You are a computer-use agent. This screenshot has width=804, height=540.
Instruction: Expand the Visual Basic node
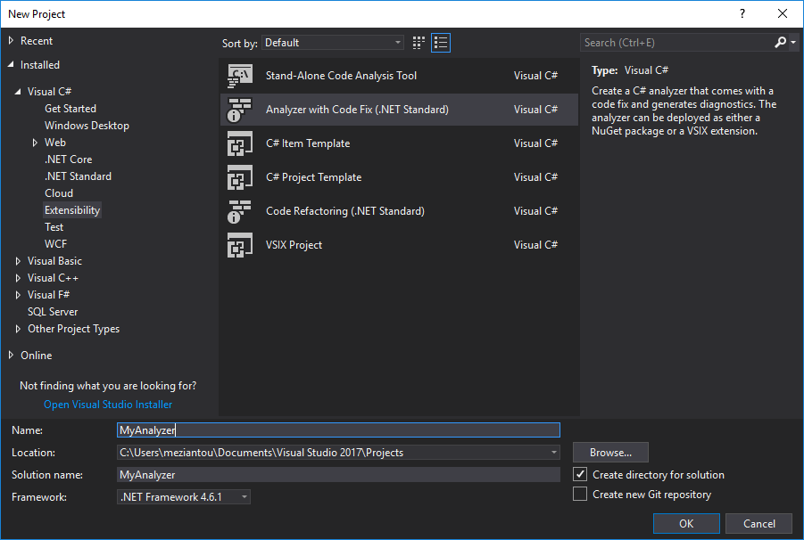(18, 261)
